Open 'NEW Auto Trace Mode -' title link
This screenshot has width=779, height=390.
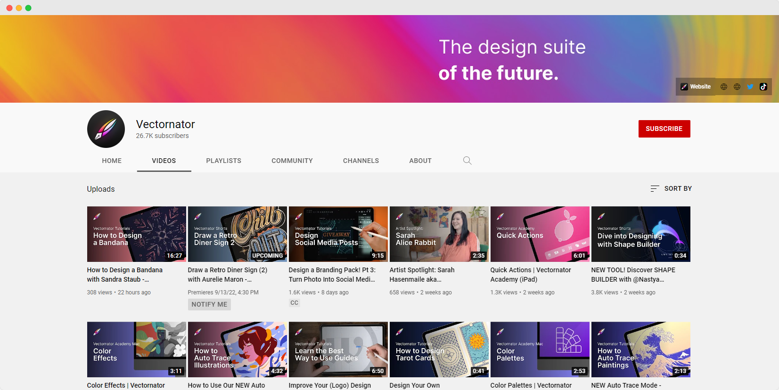coord(626,385)
